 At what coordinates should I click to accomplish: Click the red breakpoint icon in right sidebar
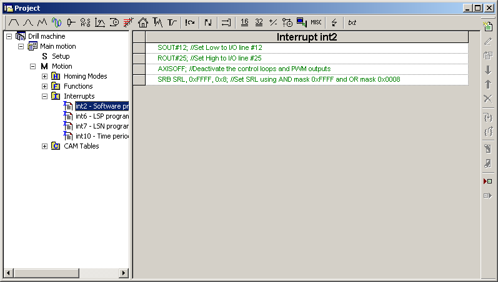click(487, 181)
